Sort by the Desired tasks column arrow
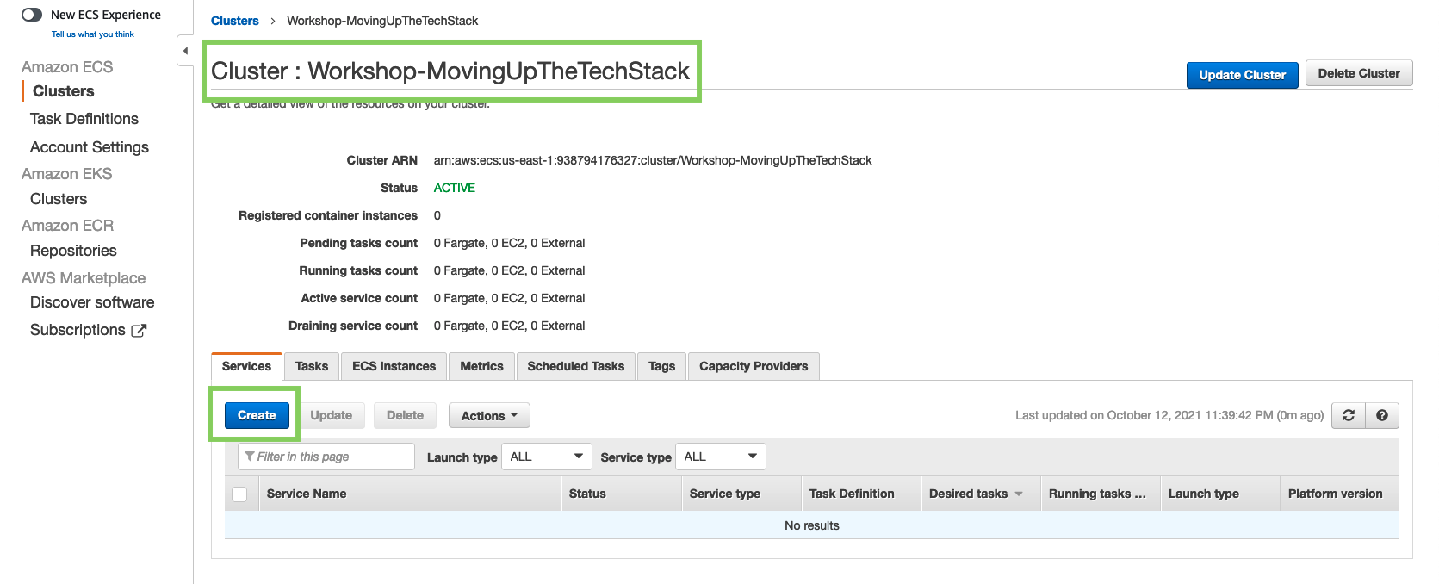The height and width of the screenshot is (584, 1439). [x=1019, y=494]
